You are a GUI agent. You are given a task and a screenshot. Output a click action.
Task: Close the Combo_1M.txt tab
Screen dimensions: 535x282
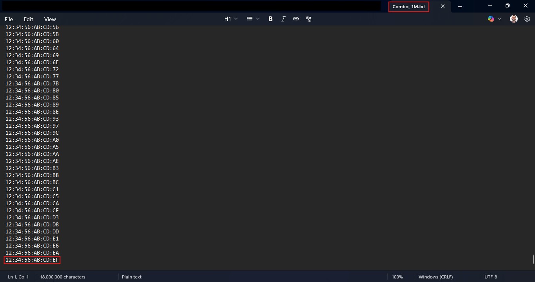[443, 6]
